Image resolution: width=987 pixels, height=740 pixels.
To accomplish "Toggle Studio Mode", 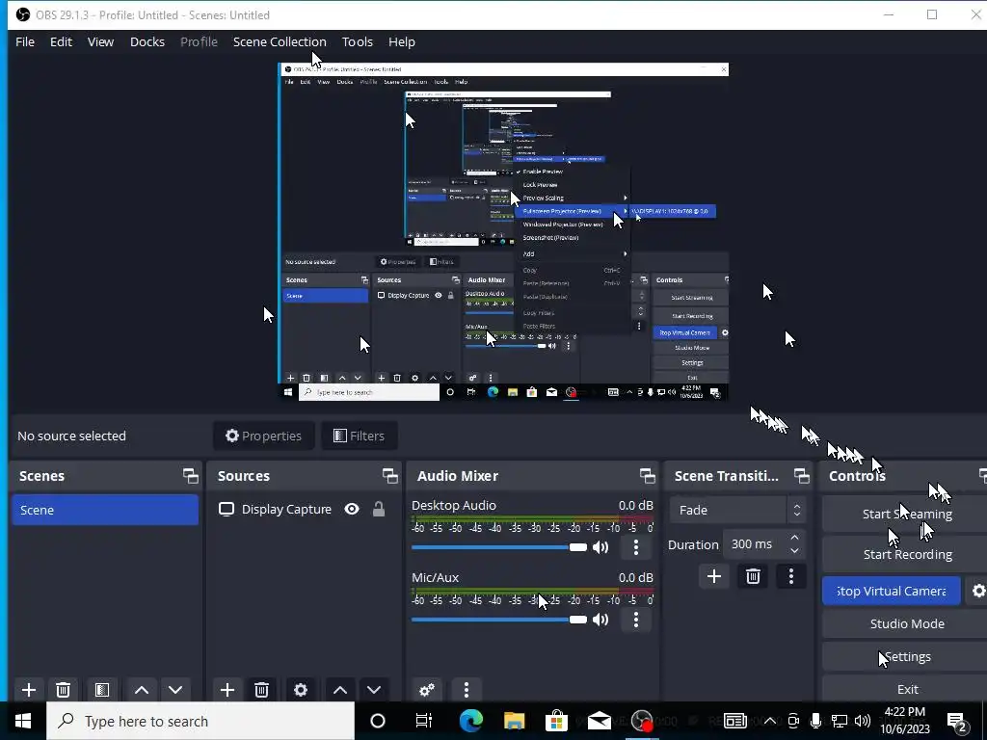I will point(907,623).
